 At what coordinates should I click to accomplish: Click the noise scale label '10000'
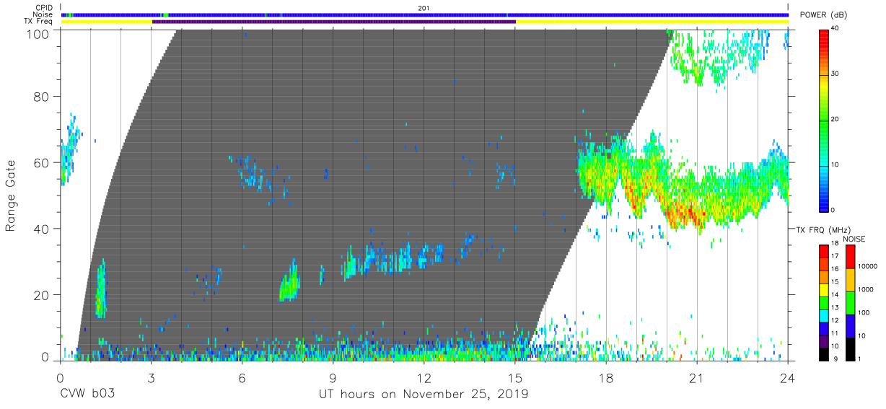click(x=868, y=266)
